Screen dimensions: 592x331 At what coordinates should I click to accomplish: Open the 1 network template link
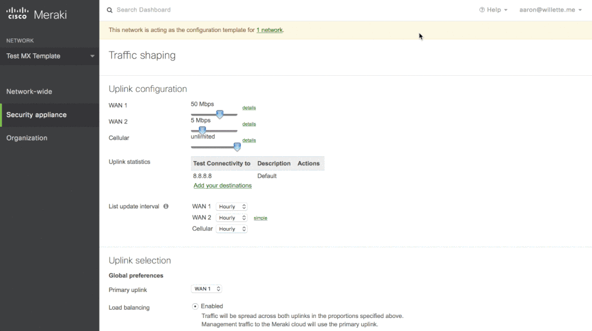click(x=270, y=30)
